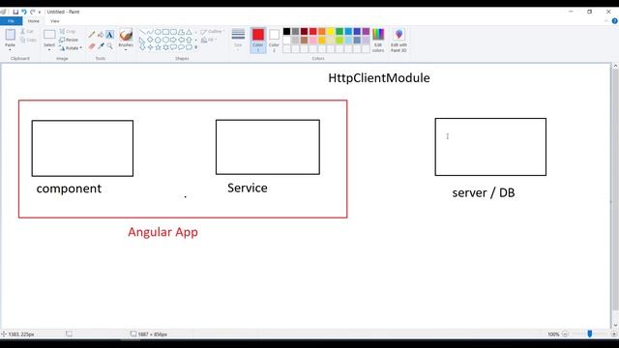619x348 pixels.
Task: Choose the Five-point star shape
Action: [158, 47]
